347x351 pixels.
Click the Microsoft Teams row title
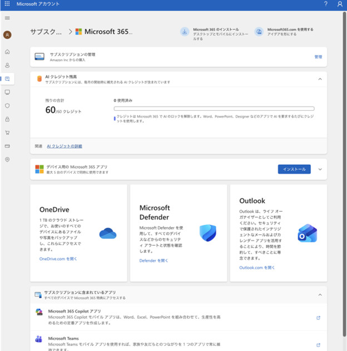[x=63, y=339]
